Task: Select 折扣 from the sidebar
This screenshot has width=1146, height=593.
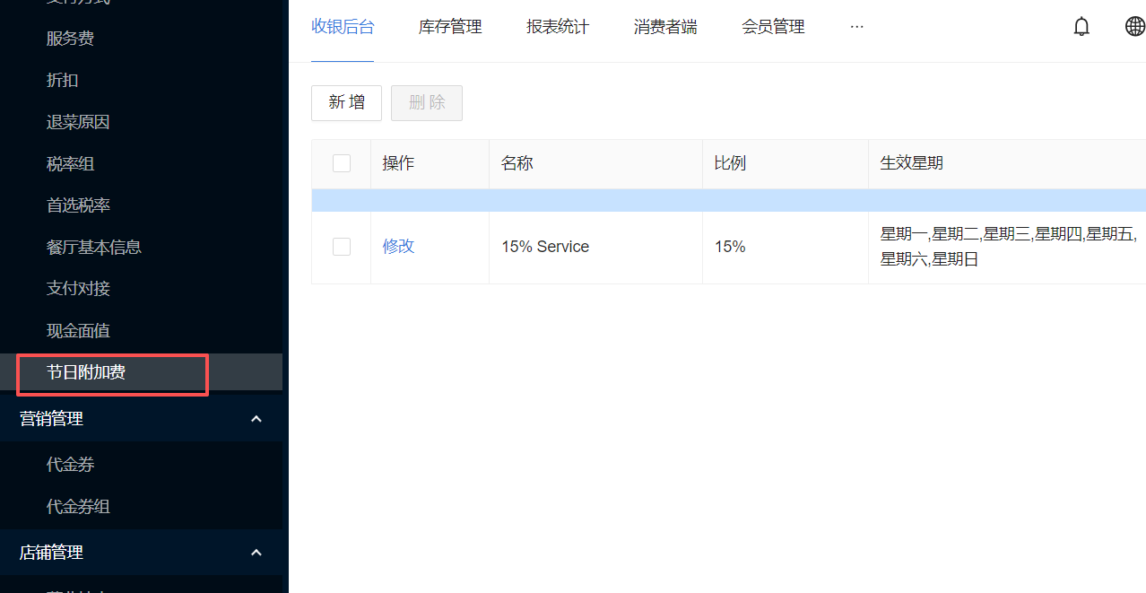Action: 63,80
